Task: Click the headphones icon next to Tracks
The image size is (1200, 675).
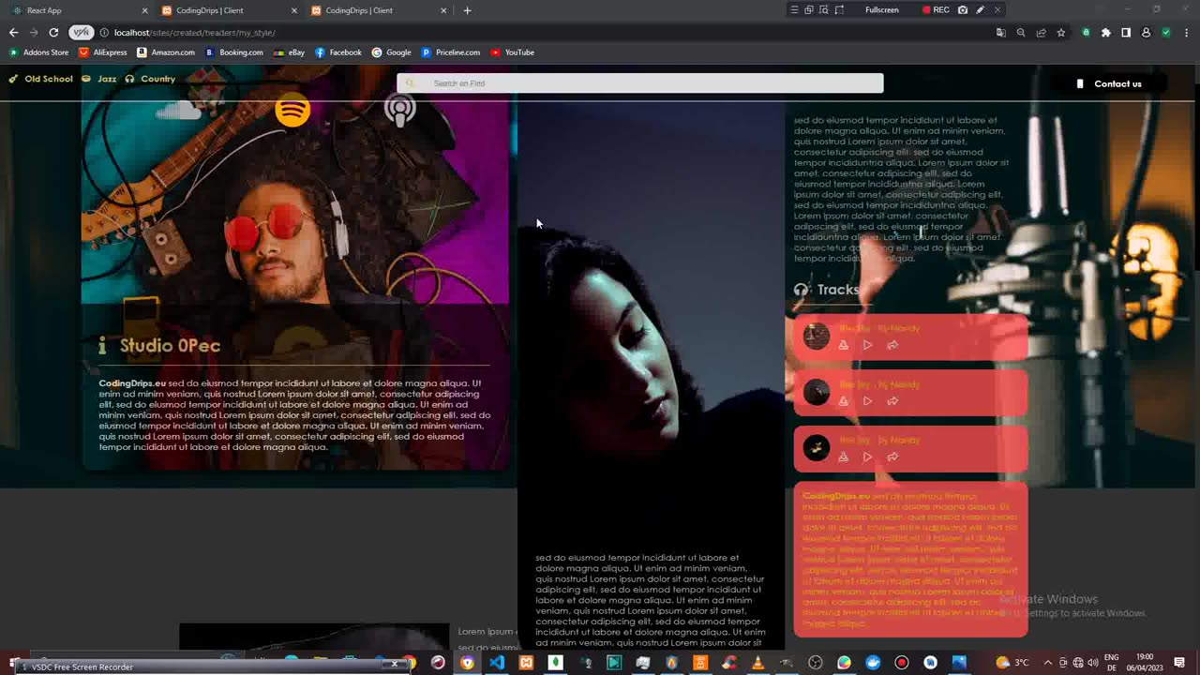Action: [x=801, y=290]
